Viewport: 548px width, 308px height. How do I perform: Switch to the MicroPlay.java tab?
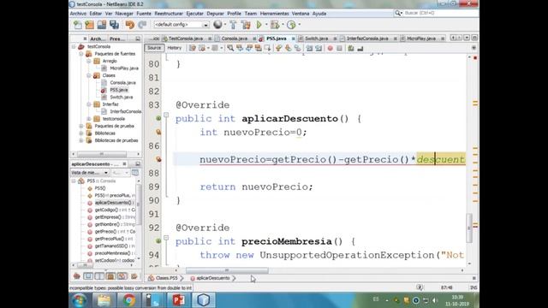click(420, 38)
